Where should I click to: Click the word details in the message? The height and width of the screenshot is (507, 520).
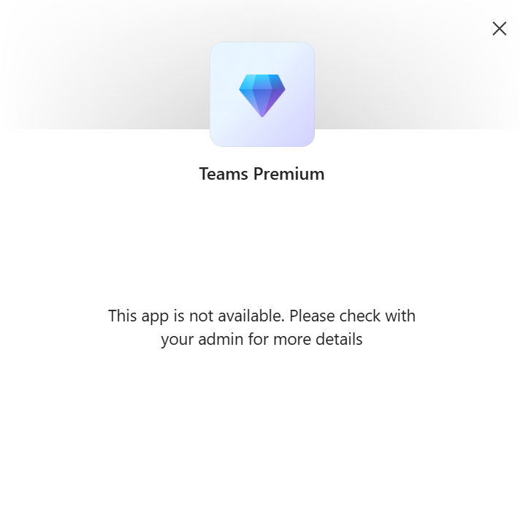[339, 340]
